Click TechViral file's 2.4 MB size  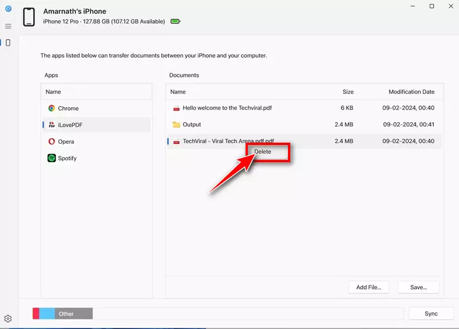click(344, 141)
